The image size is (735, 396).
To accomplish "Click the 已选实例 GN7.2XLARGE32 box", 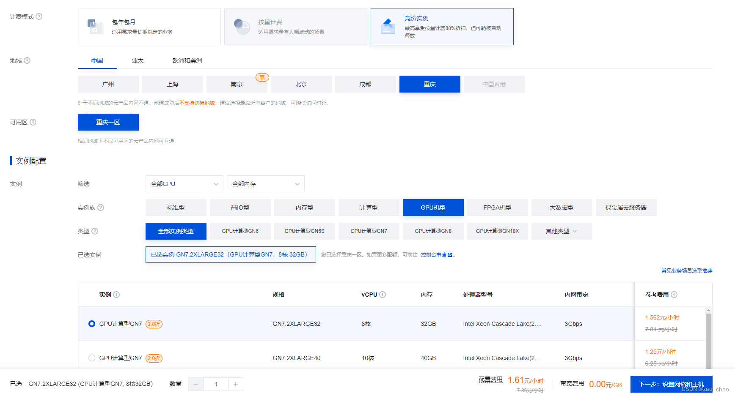I will tap(231, 254).
